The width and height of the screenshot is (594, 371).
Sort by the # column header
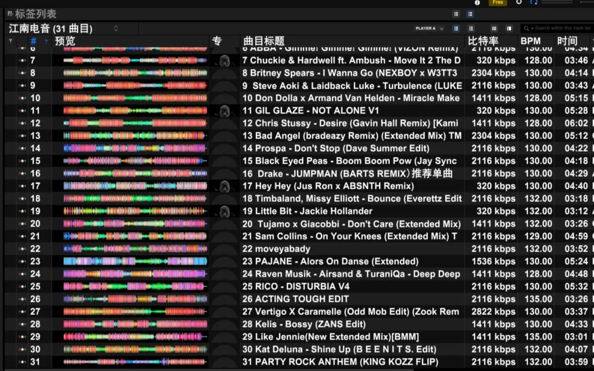34,41
